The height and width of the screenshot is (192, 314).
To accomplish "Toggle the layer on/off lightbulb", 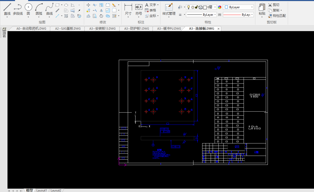I will 188,7.
